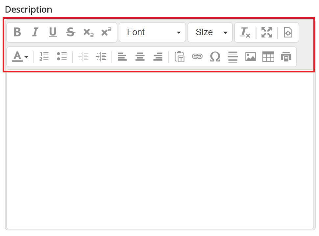Image resolution: width=319 pixels, height=236 pixels.
Task: Maximize the editor view
Action: (x=266, y=32)
